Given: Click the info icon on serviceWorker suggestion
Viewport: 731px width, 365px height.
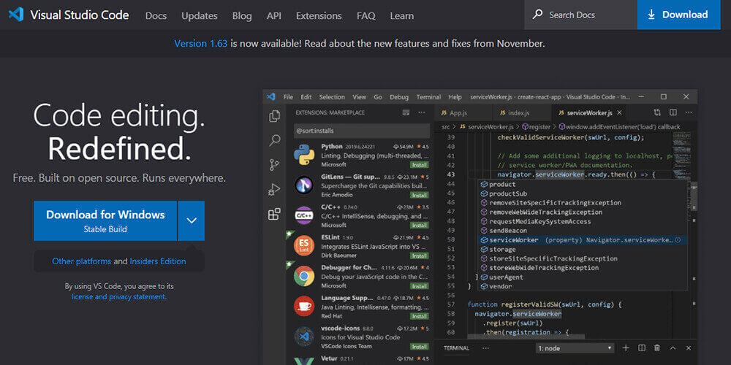Looking at the screenshot, I should [678, 239].
